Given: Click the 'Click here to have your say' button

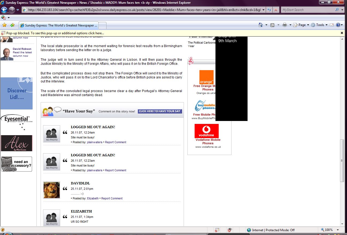Looking at the screenshot, I should [160, 111].
